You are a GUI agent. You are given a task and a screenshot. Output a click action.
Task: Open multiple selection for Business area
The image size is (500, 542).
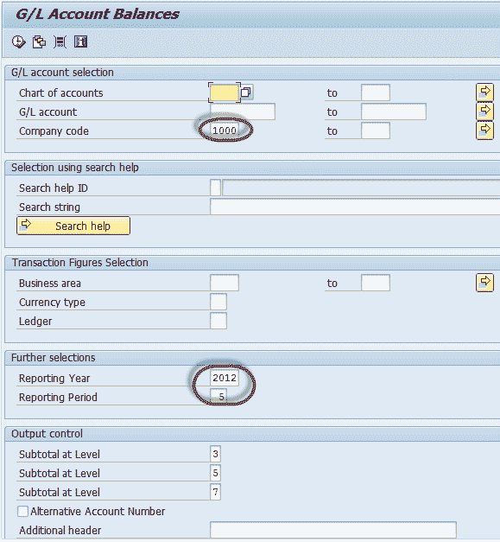[484, 283]
